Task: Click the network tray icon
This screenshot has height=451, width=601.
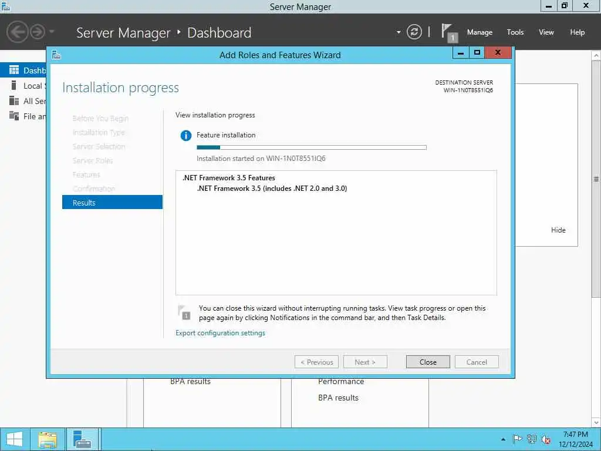Action: 532,439
